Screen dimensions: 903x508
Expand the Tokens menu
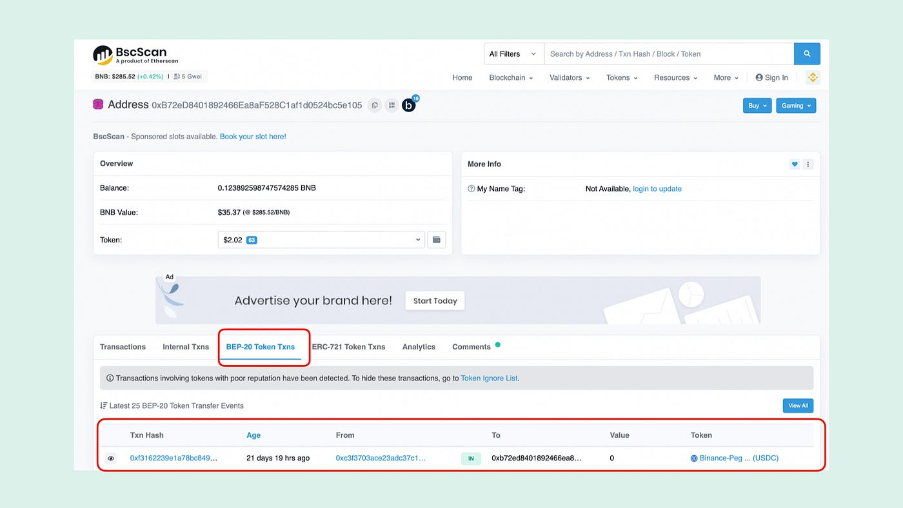pyautogui.click(x=622, y=77)
